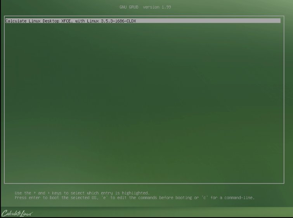
Task: Click the 'Use the' instruction beginning
Action: 23,193
